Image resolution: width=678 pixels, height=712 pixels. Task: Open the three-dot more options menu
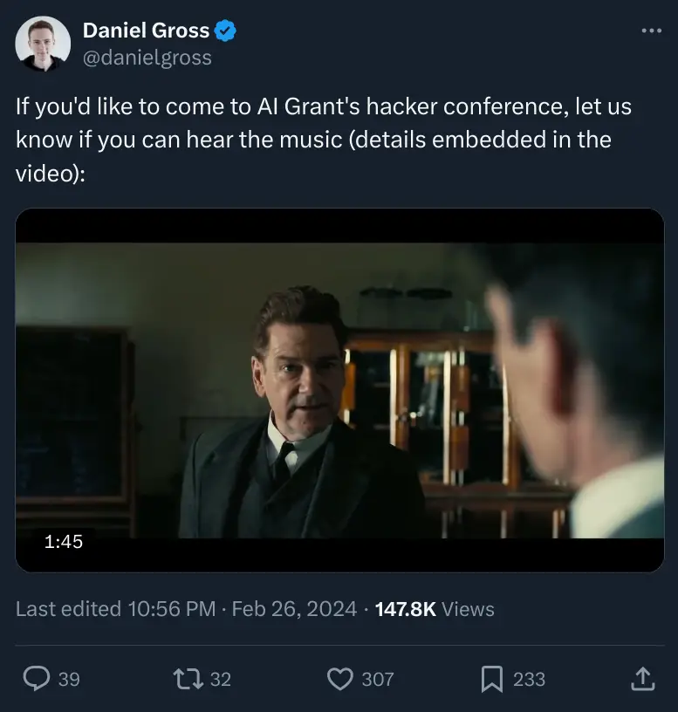click(652, 31)
